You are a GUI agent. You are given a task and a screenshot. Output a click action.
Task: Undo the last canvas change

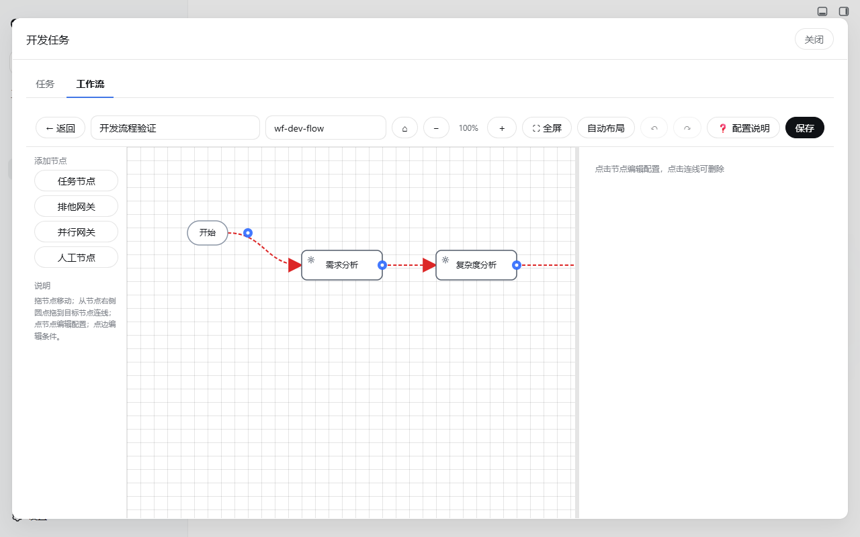click(x=654, y=128)
